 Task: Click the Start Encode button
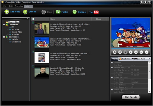(131, 97)
